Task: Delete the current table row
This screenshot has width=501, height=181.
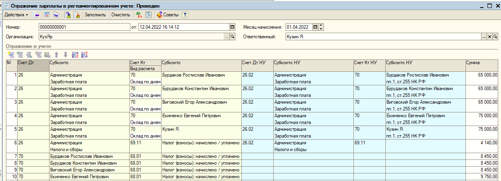Action: point(38,55)
